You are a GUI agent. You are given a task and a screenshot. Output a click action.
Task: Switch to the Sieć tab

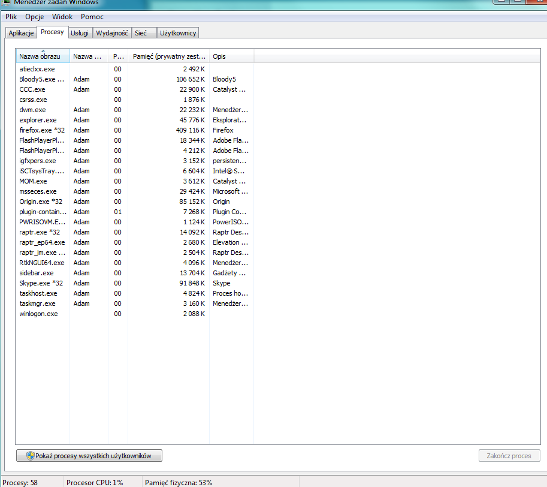(x=144, y=33)
